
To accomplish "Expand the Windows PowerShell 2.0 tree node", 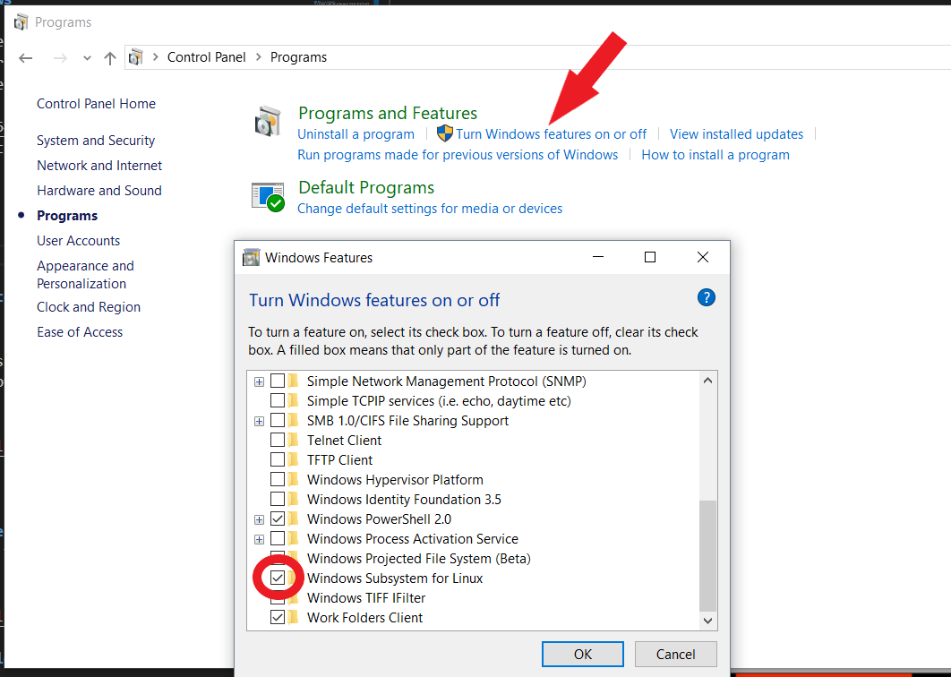I will click(x=259, y=519).
